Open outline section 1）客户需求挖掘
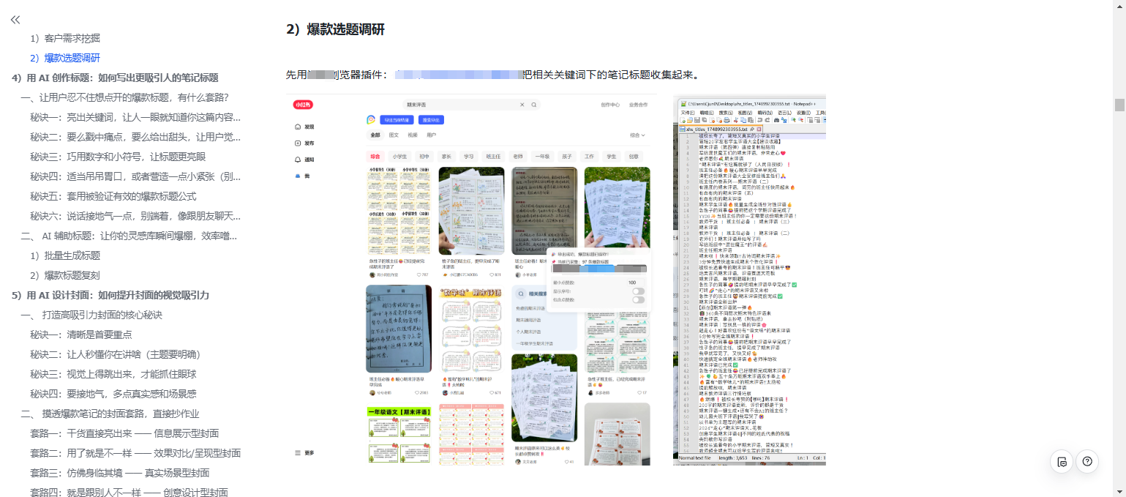1126x497 pixels. (72, 38)
